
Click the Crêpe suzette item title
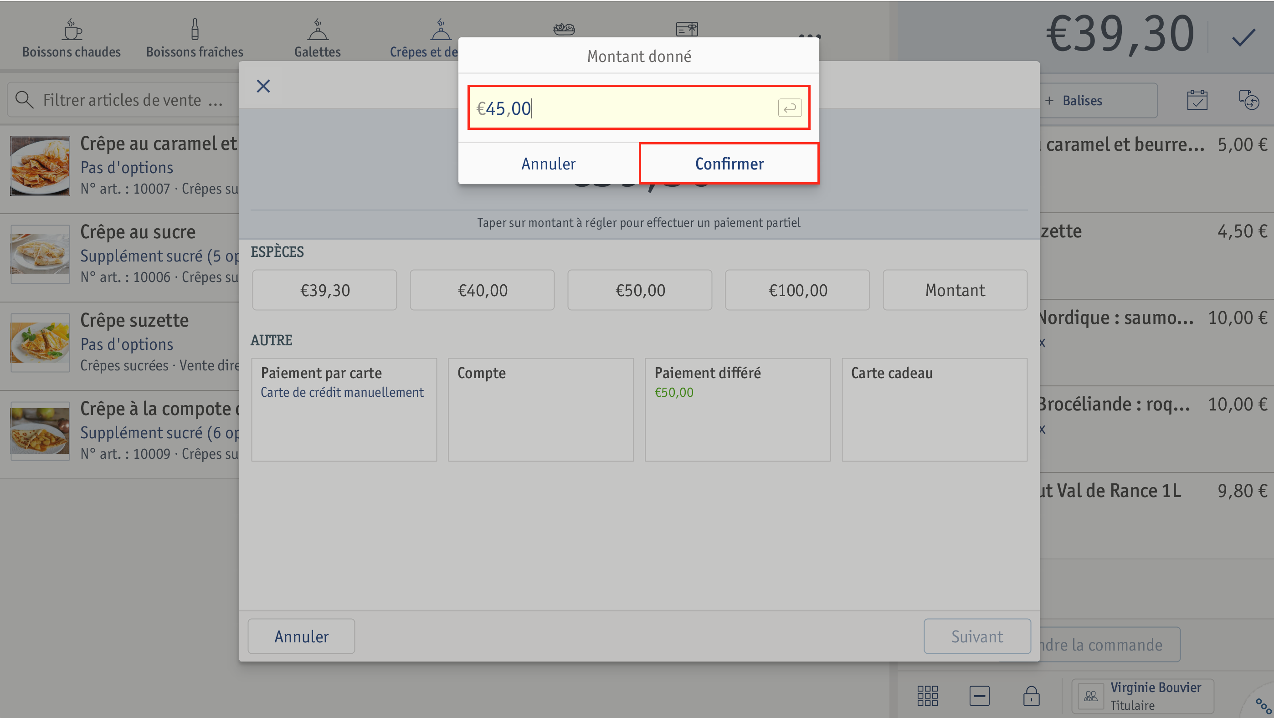pyautogui.click(x=134, y=320)
